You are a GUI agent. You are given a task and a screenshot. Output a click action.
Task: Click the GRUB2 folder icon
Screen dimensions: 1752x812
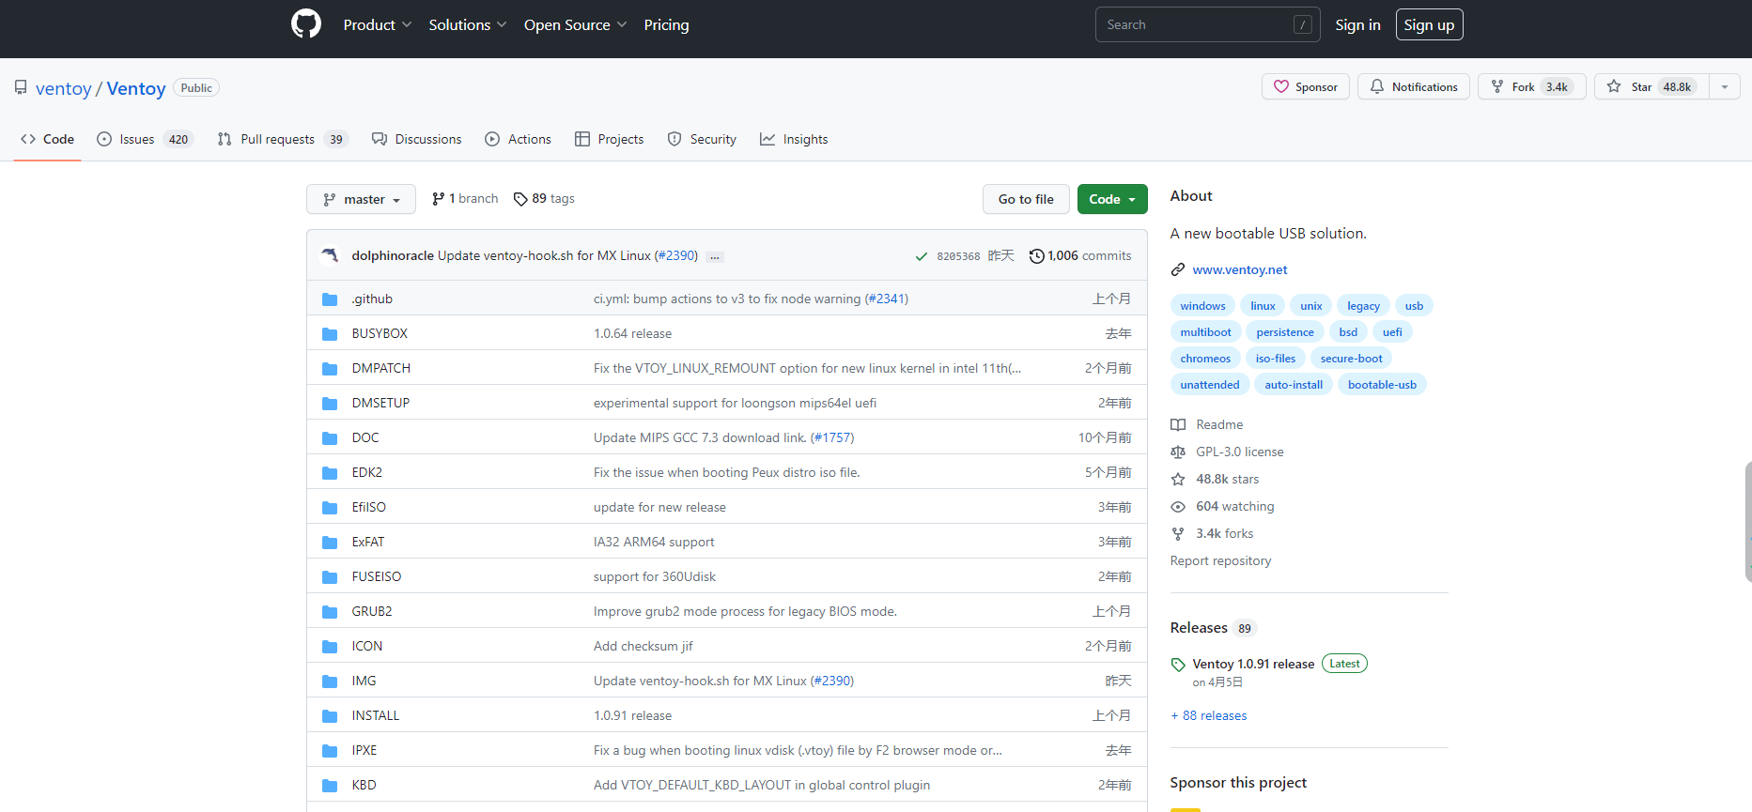330,612
